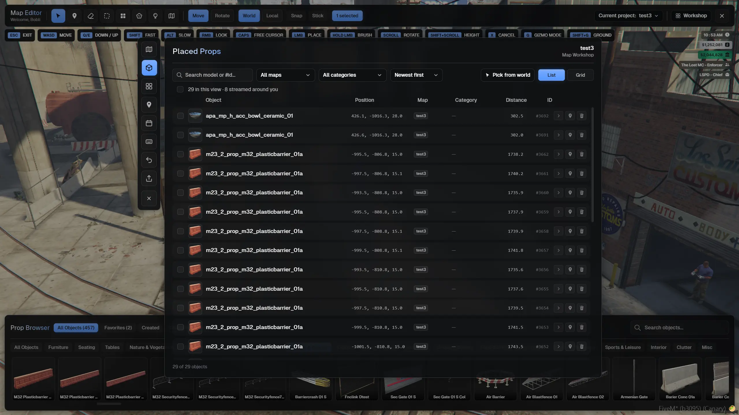The width and height of the screenshot is (739, 415).
Task: Enable Rotate gizmo mode
Action: click(x=222, y=16)
